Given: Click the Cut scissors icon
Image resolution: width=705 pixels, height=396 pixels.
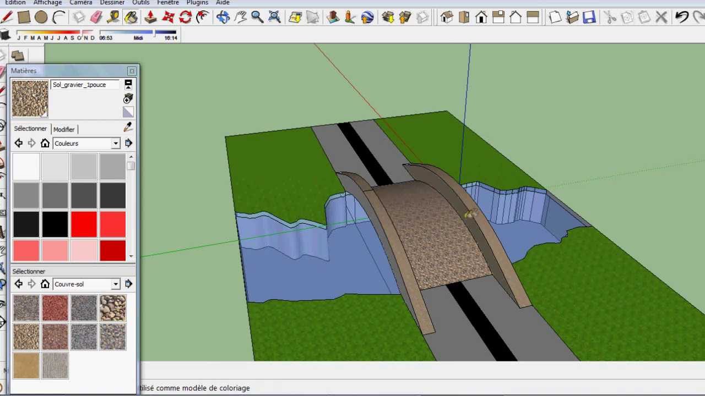Looking at the screenshot, I should tap(610, 18).
